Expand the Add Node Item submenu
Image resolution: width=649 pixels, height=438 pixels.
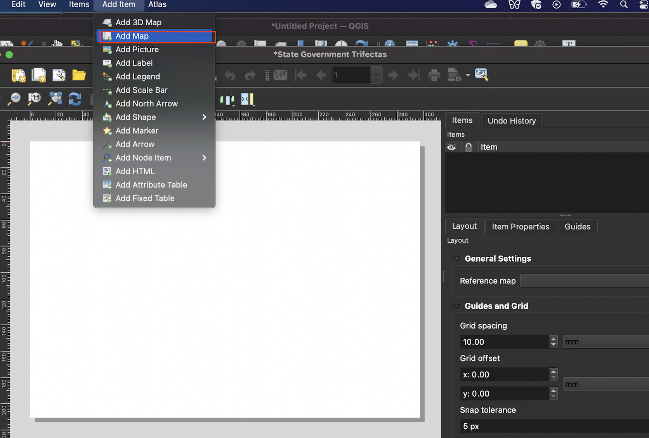[204, 158]
